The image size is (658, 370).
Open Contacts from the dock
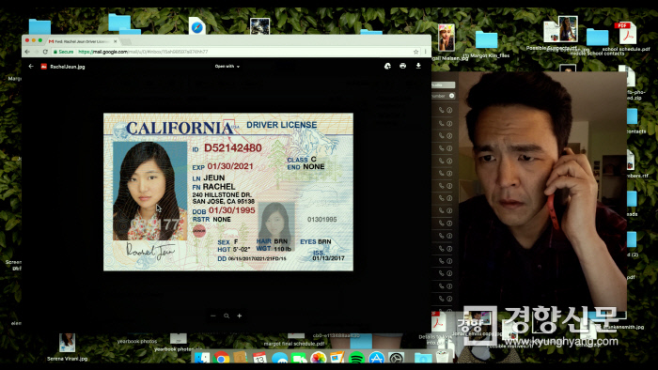[241, 359]
